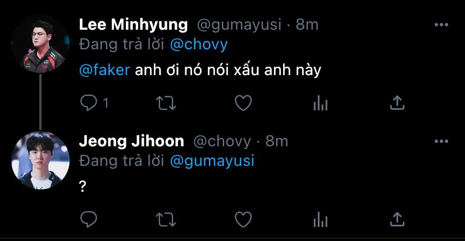This screenshot has width=465, height=241.
Task: Open more options for Jeong Jihoon's tweet
Action: pos(441,141)
